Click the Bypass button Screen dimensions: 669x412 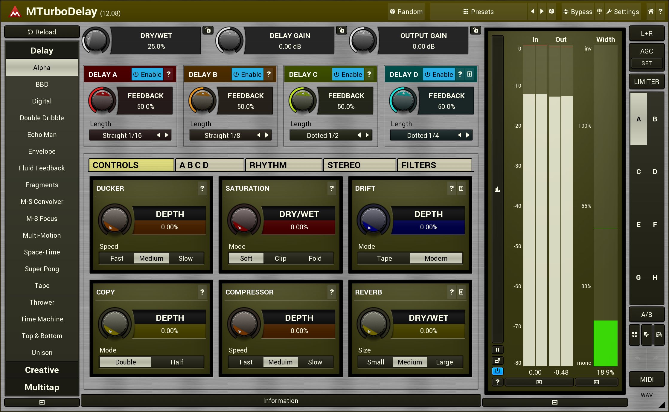pos(577,12)
